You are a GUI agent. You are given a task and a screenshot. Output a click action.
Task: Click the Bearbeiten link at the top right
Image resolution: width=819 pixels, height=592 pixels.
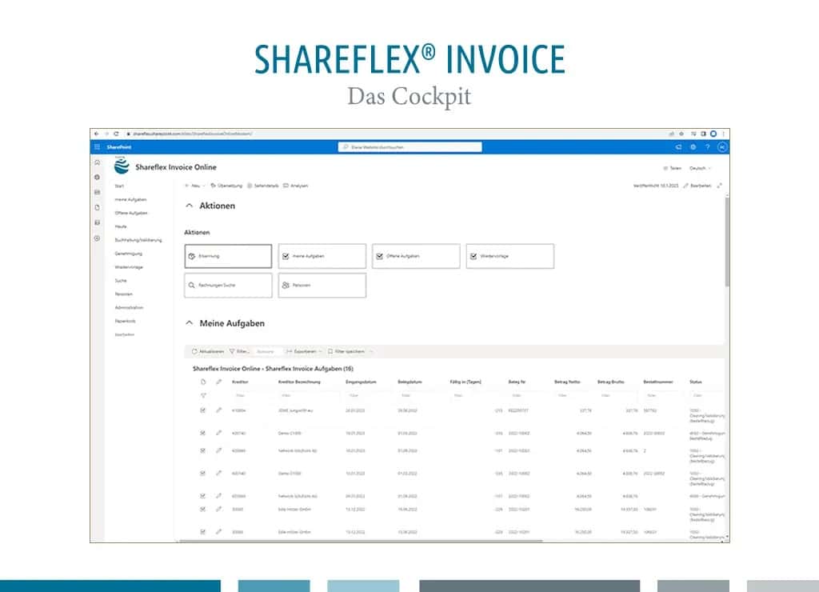698,184
